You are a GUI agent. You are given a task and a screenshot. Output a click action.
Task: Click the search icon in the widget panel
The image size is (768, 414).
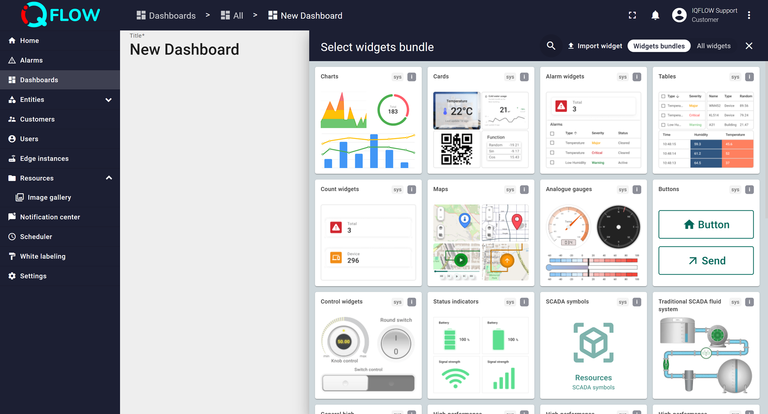pyautogui.click(x=551, y=46)
